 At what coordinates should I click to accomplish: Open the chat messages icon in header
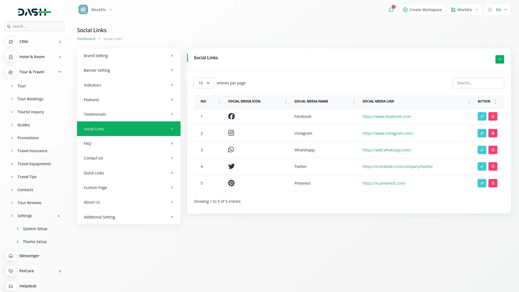(x=391, y=10)
